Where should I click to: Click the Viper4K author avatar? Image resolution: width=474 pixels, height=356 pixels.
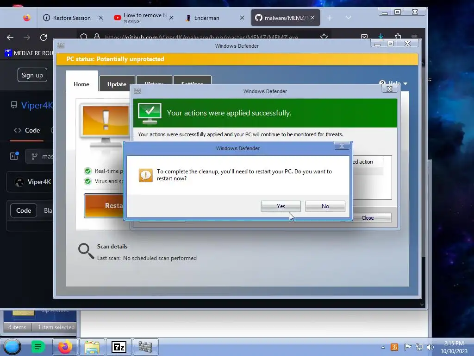(x=19, y=182)
